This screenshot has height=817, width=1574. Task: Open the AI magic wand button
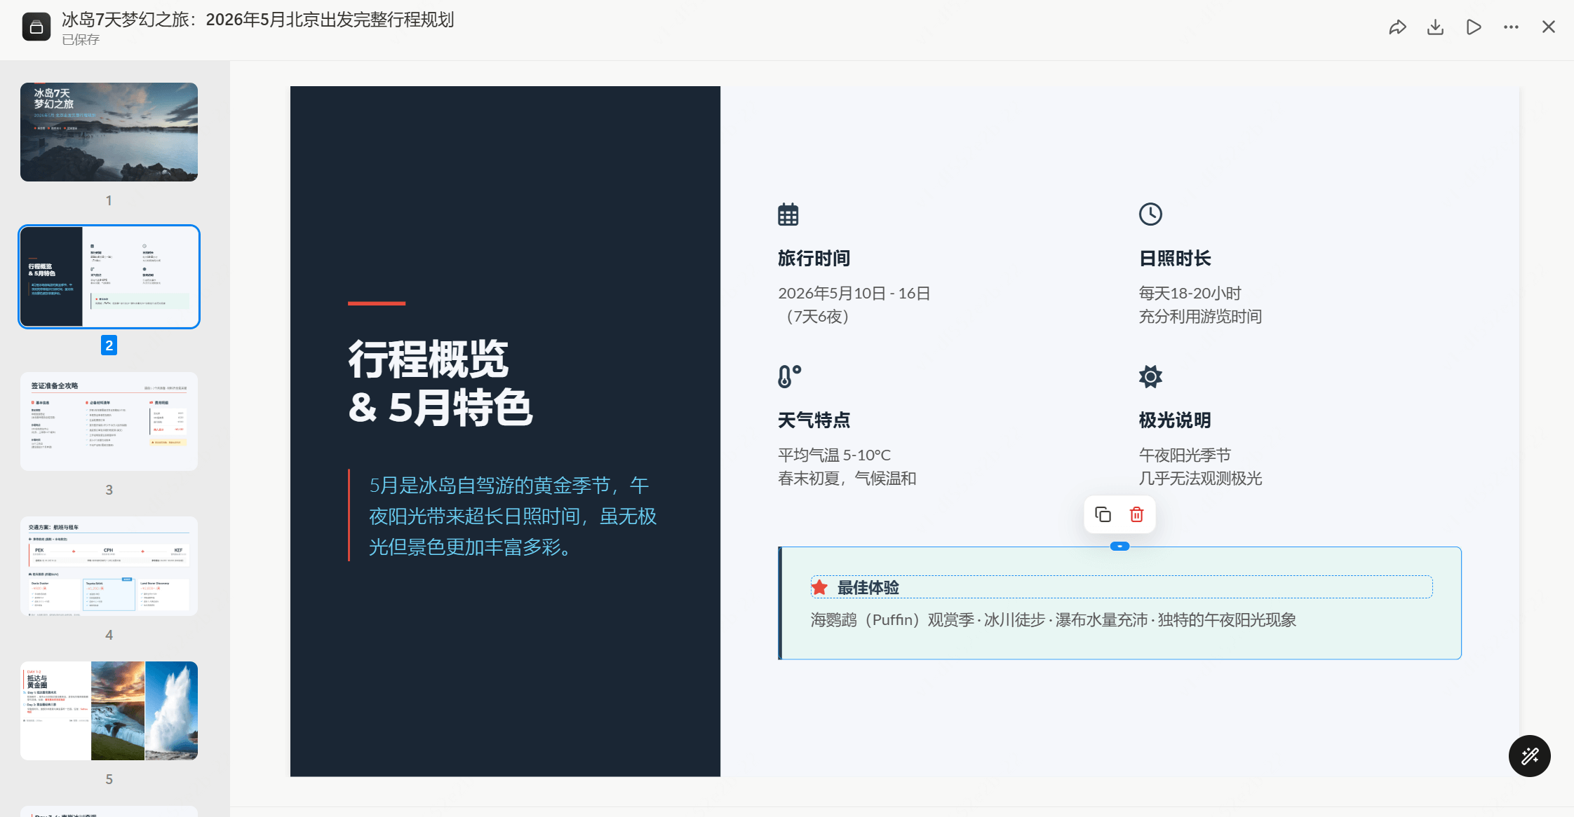[x=1529, y=756]
